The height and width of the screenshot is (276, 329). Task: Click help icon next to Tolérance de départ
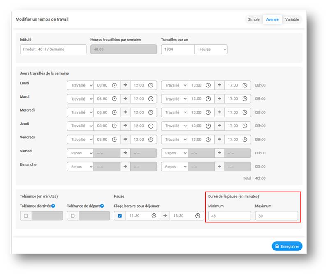(x=102, y=206)
